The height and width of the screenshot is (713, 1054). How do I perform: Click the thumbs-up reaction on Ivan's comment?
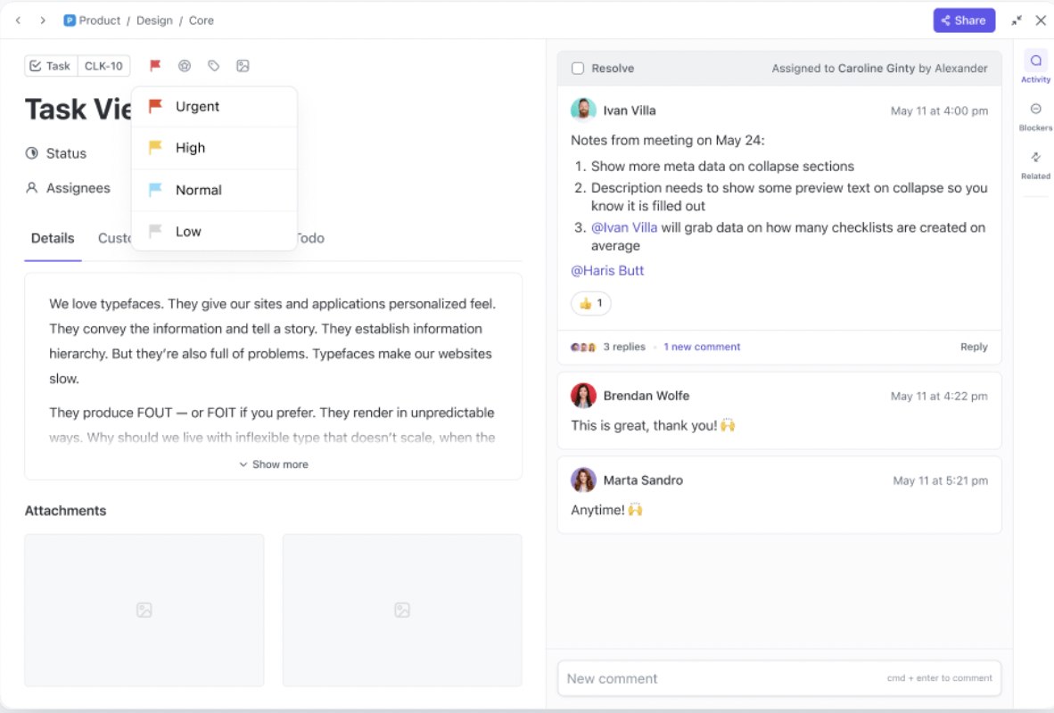click(x=590, y=303)
